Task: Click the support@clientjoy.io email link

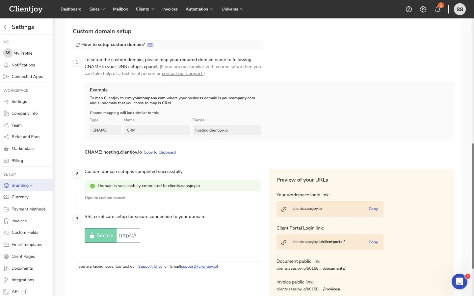Action: (199, 266)
